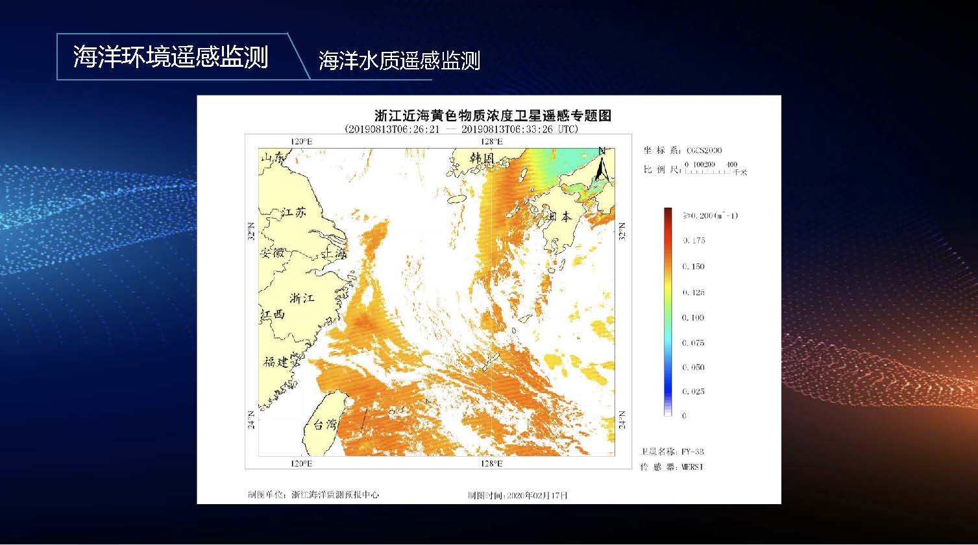Click the 0.075 legend value
The height and width of the screenshot is (545, 978).
(x=693, y=343)
